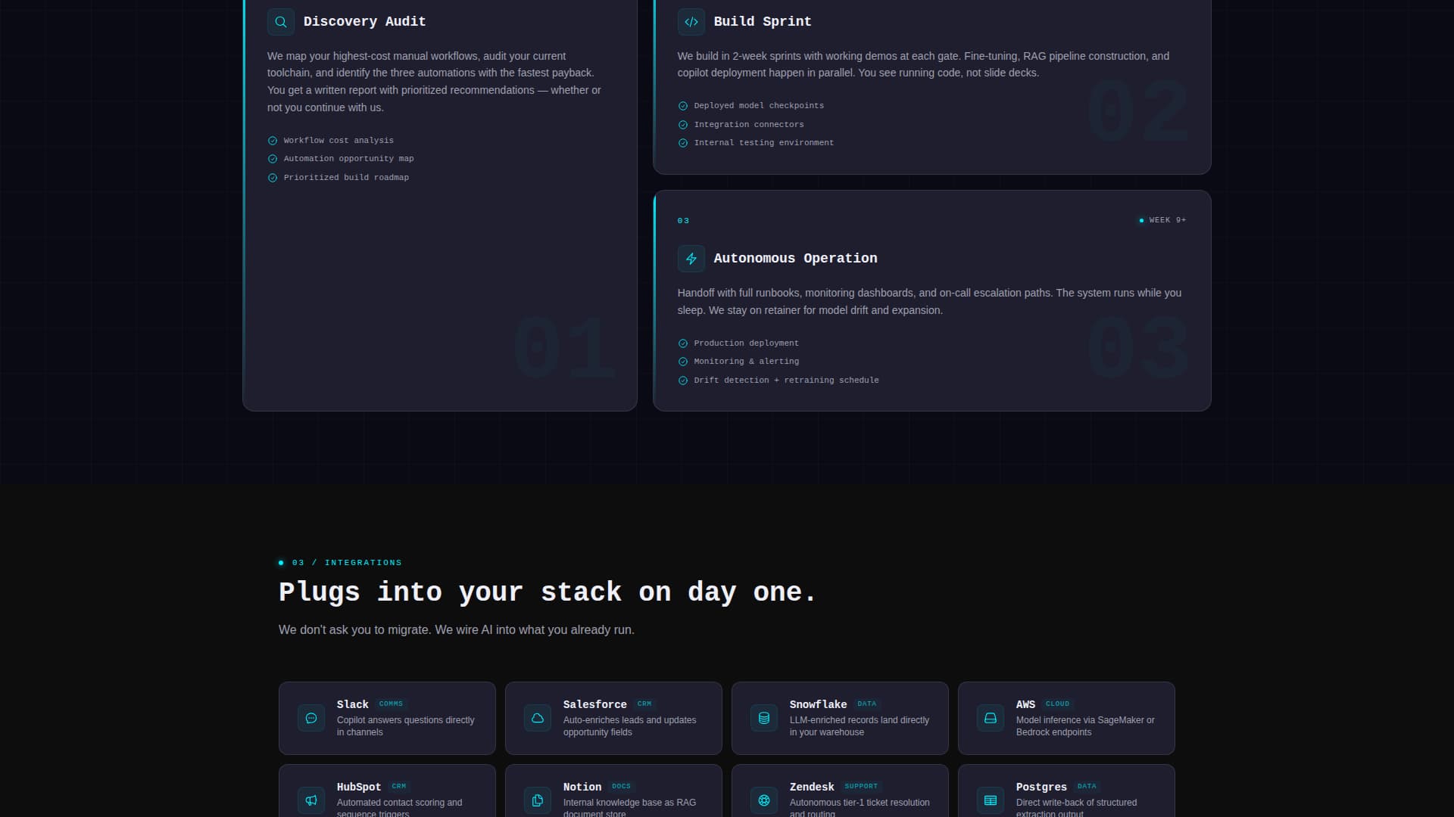Click 'Internal testing environment' list item
This screenshot has height=817, width=1454.
point(763,143)
